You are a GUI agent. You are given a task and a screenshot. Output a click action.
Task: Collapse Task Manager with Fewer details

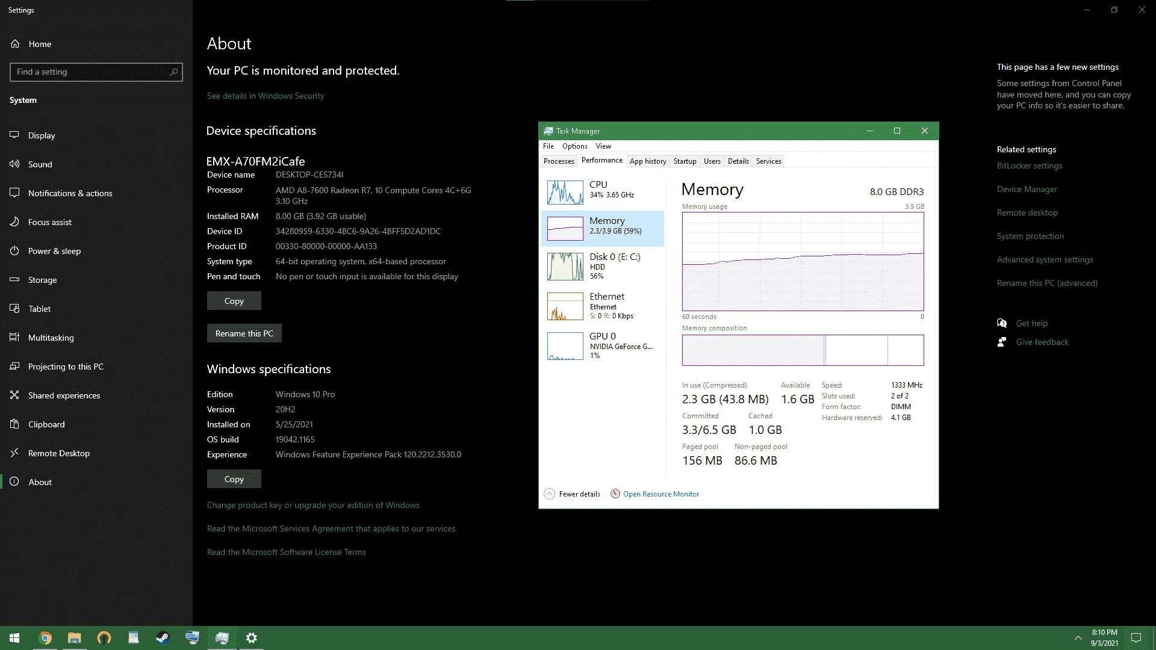click(572, 494)
